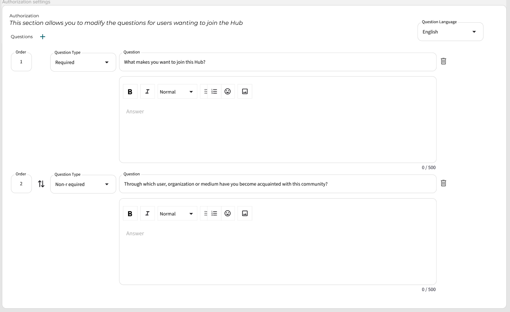This screenshot has width=510, height=312.
Task: Click the Order field showing 1
Action: [21, 62]
